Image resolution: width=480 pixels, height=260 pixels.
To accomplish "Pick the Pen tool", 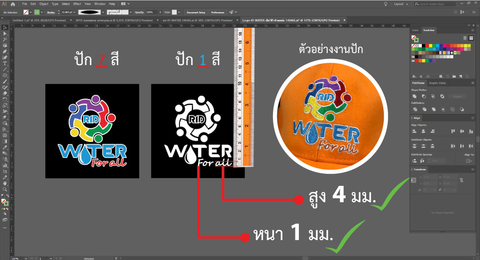I will [5, 51].
